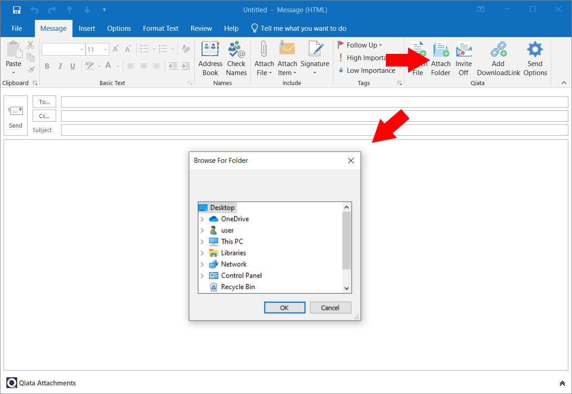
Task: Open Qiata Send Options
Action: (x=534, y=58)
